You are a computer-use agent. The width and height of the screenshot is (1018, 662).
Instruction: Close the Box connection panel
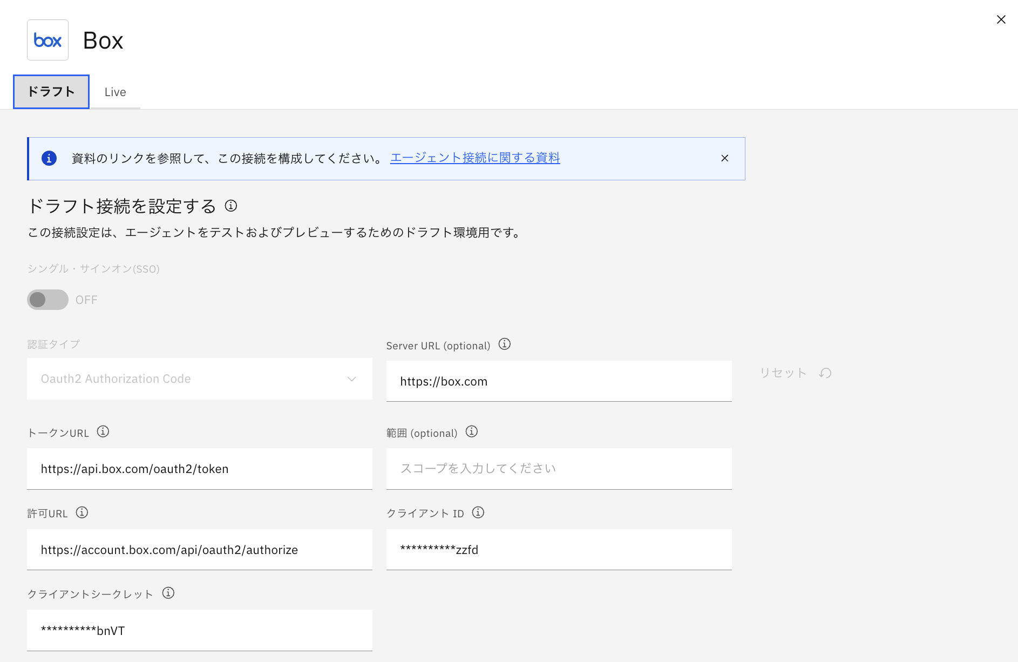1001,19
